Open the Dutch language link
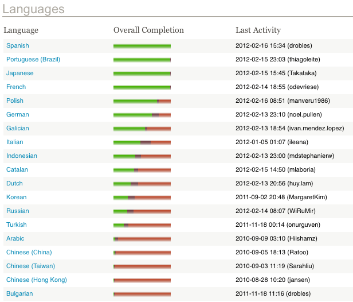This screenshot has height=302, width=353. coord(14,183)
